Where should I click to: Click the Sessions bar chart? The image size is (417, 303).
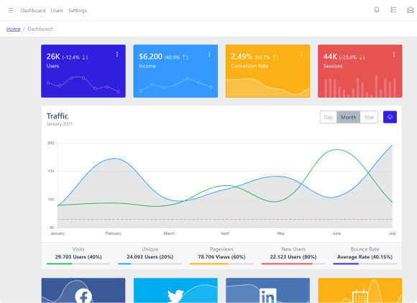pyautogui.click(x=360, y=86)
